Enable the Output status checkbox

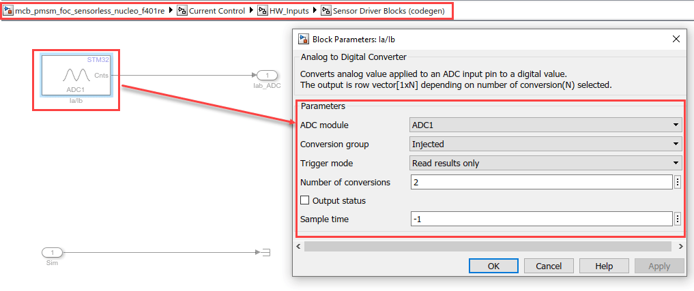coord(305,201)
